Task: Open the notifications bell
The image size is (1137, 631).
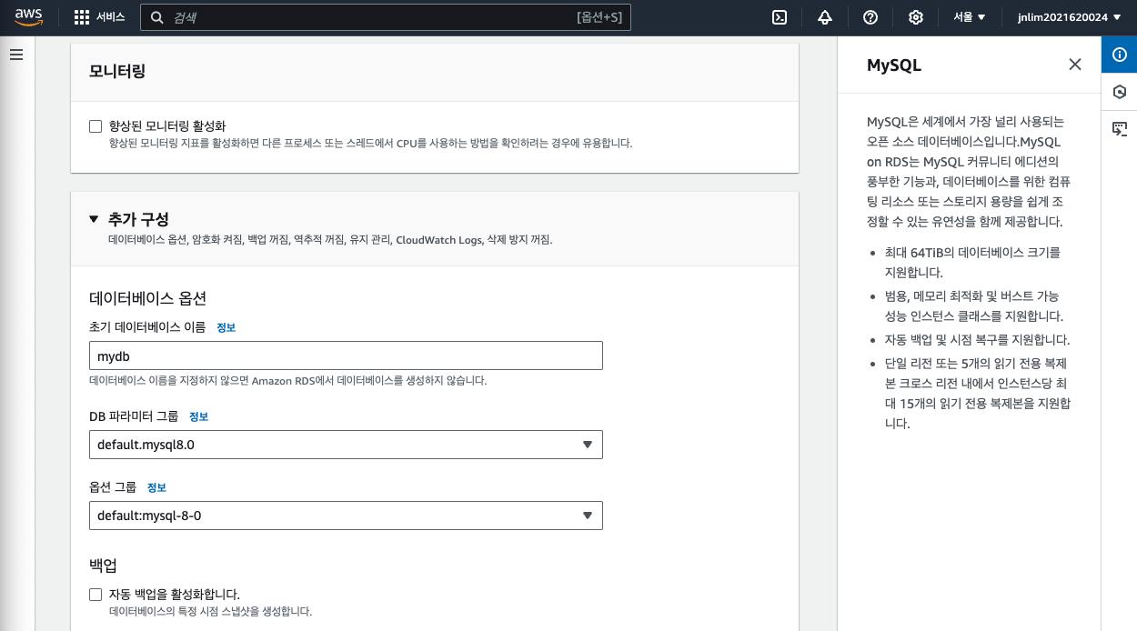Action: (825, 17)
